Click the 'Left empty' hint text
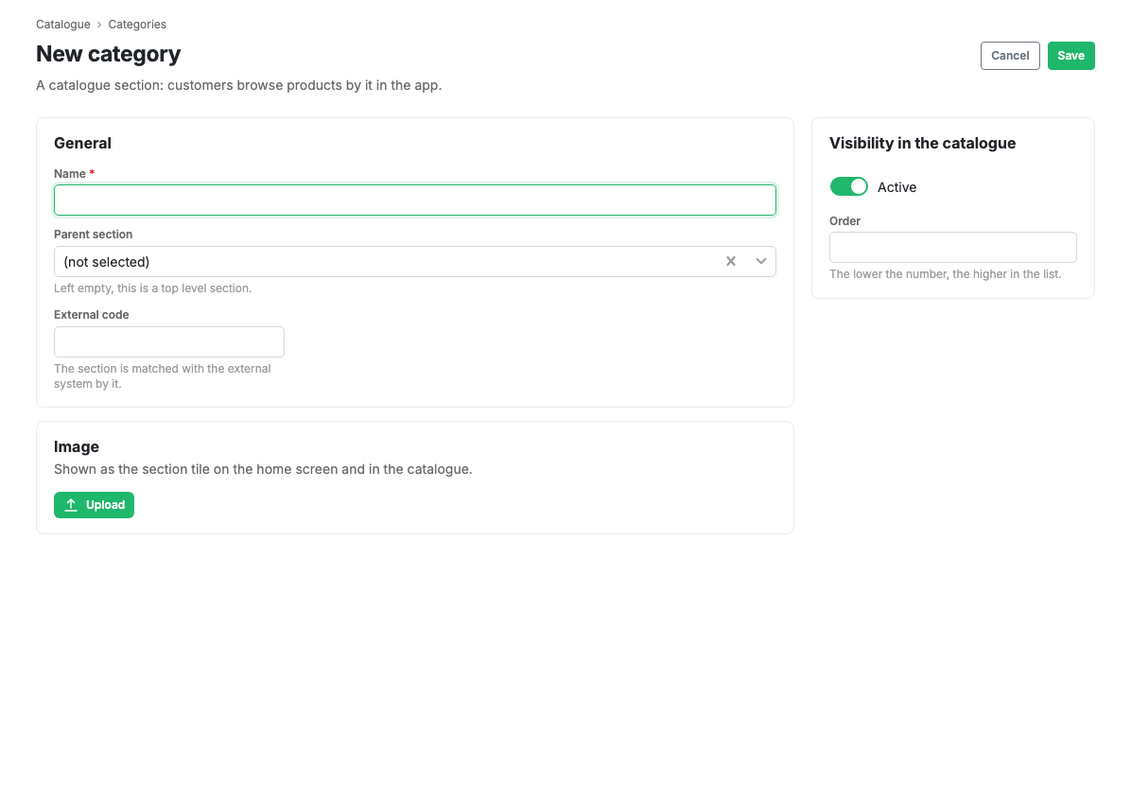 click(153, 288)
